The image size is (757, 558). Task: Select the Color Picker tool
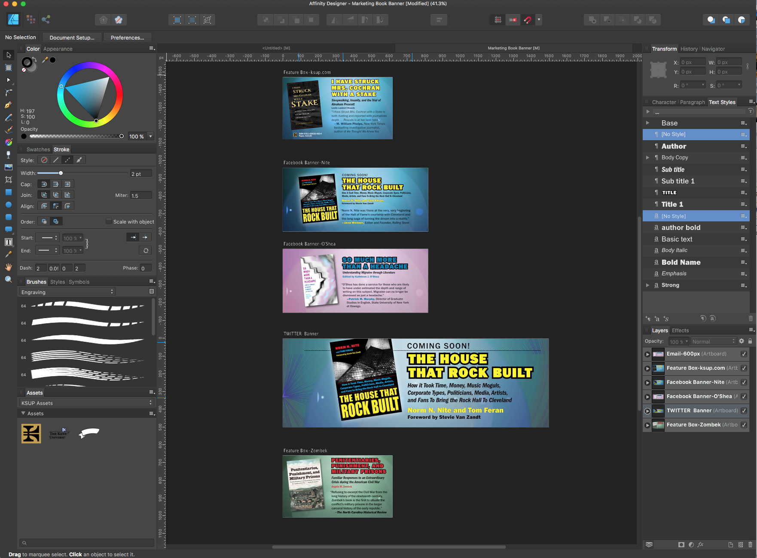point(9,254)
